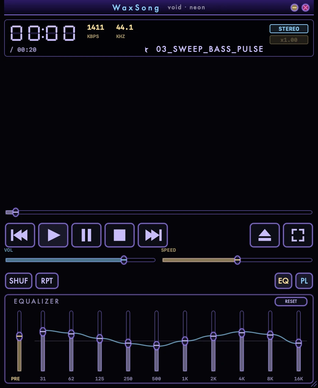Minimize the WaxSong window
Image resolution: width=318 pixels, height=388 pixels.
click(x=294, y=8)
